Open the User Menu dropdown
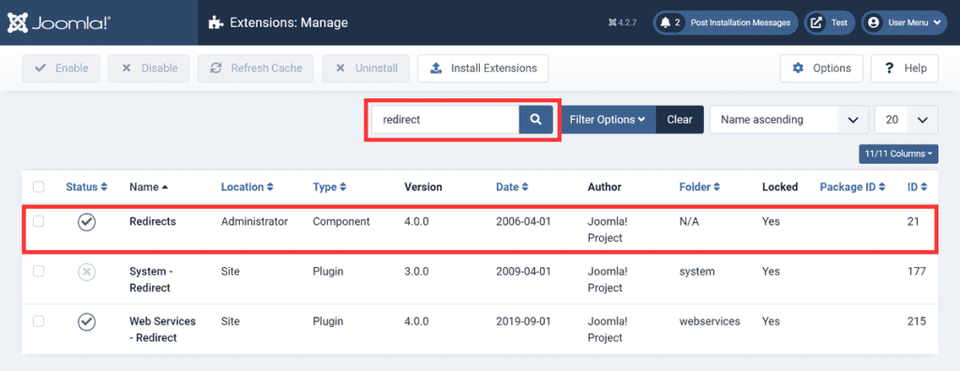This screenshot has width=960, height=371. 904,22
